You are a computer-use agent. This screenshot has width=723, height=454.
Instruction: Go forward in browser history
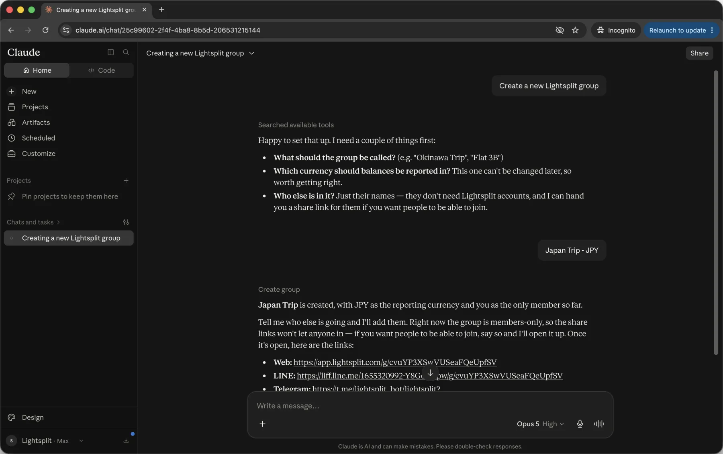[x=28, y=30]
